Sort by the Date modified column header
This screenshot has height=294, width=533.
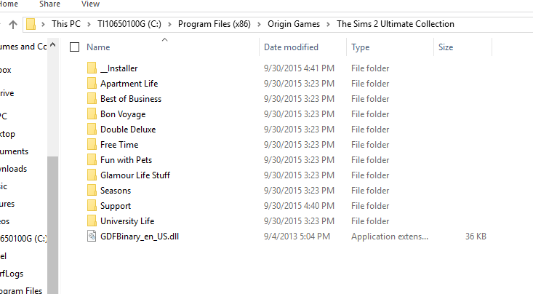[291, 47]
